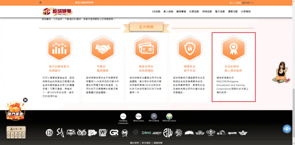This screenshot has height=145, width=295.
Task: Click the 鉅城娛樂 site logo
Action: tap(58, 12)
